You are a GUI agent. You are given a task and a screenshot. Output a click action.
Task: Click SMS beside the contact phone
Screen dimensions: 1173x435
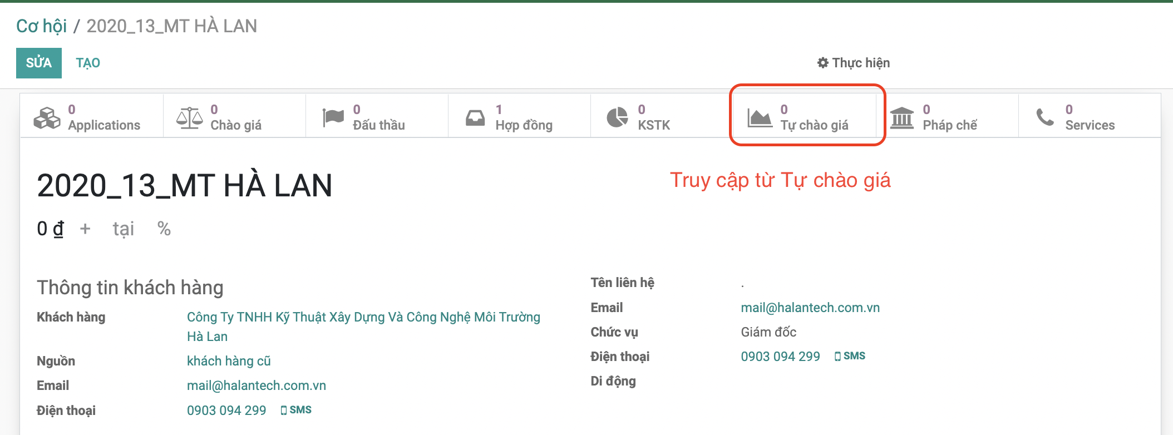pos(850,356)
